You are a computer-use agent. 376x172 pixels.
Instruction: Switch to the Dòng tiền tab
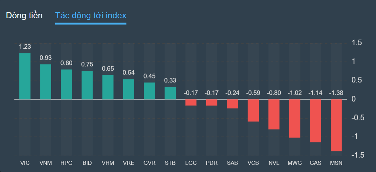coord(24,15)
